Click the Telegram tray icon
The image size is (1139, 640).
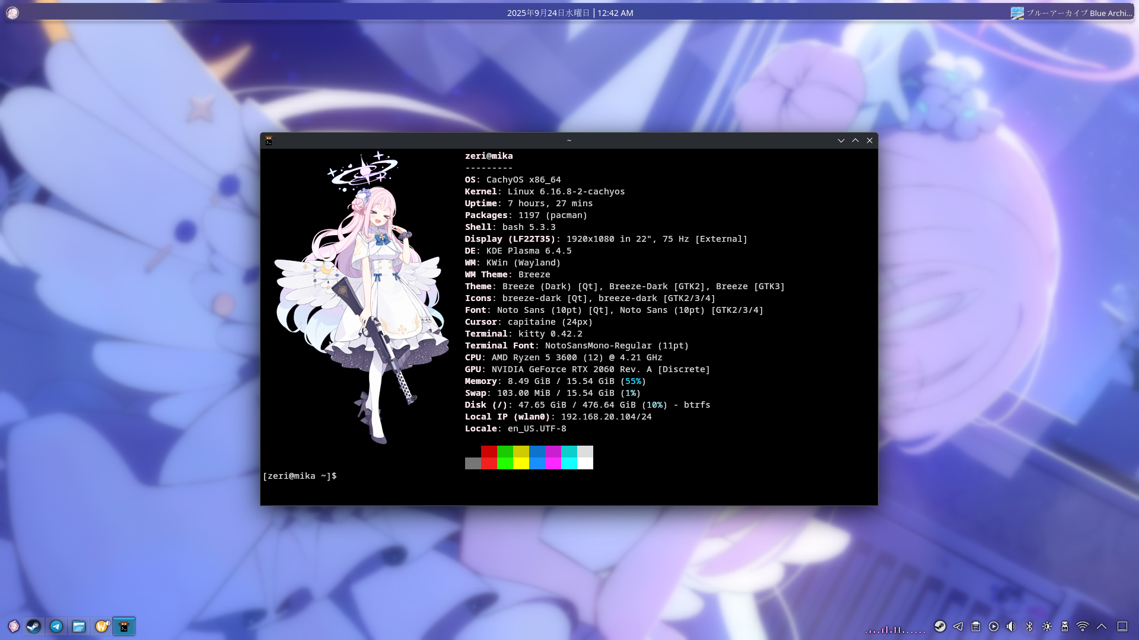click(958, 626)
